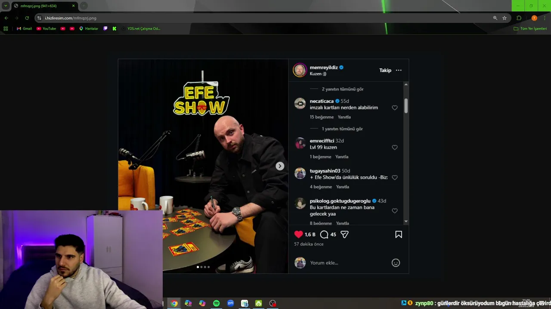This screenshot has height=309, width=551.
Task: Unlike the post with the red heart
Action: pyautogui.click(x=298, y=234)
